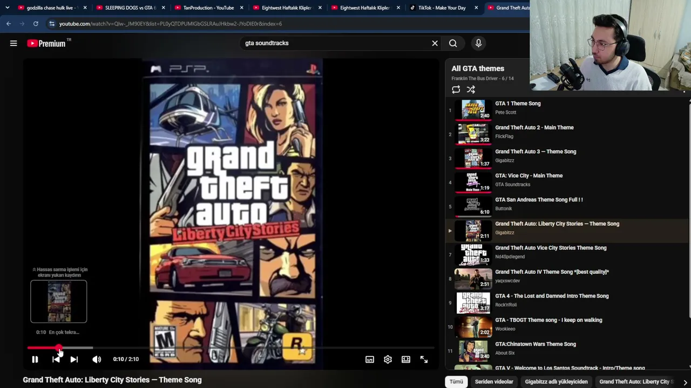Clear the search box with the X
The height and width of the screenshot is (388, 691).
coord(435,43)
